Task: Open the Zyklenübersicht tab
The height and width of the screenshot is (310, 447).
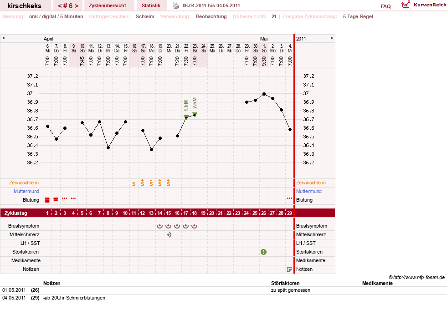Action: (107, 5)
